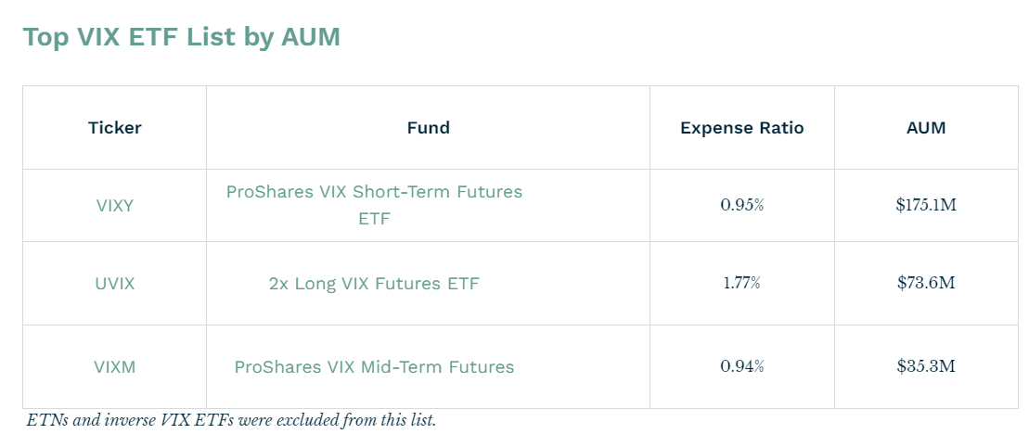This screenshot has height=434, width=1029.
Task: Open the VIXY ticker link
Action: click(x=115, y=206)
